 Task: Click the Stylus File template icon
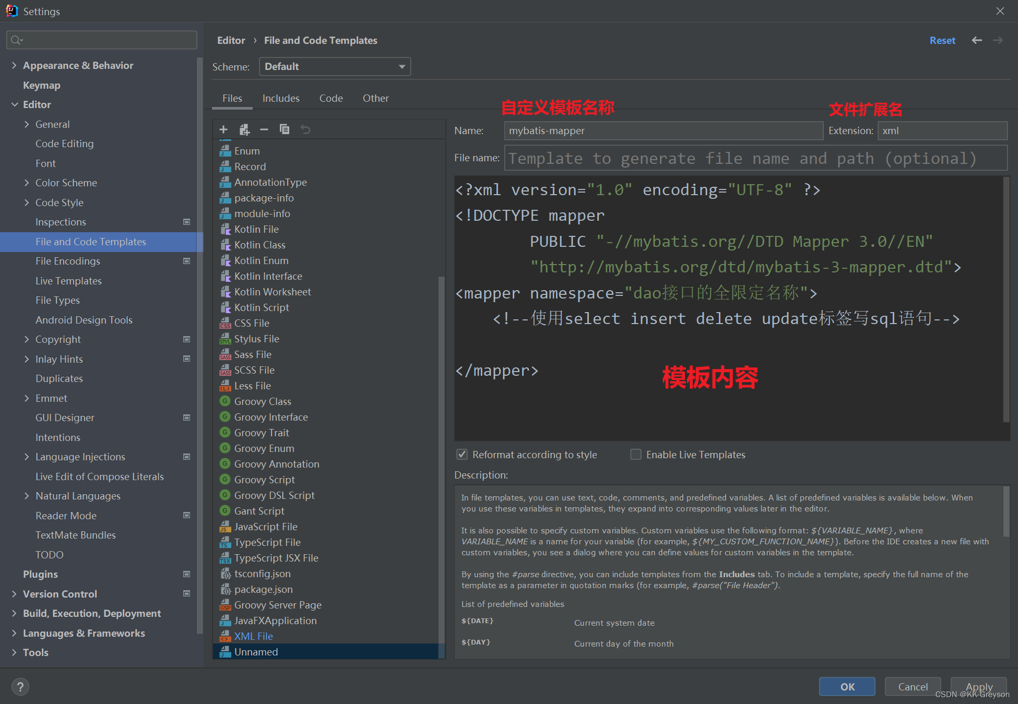[226, 339]
